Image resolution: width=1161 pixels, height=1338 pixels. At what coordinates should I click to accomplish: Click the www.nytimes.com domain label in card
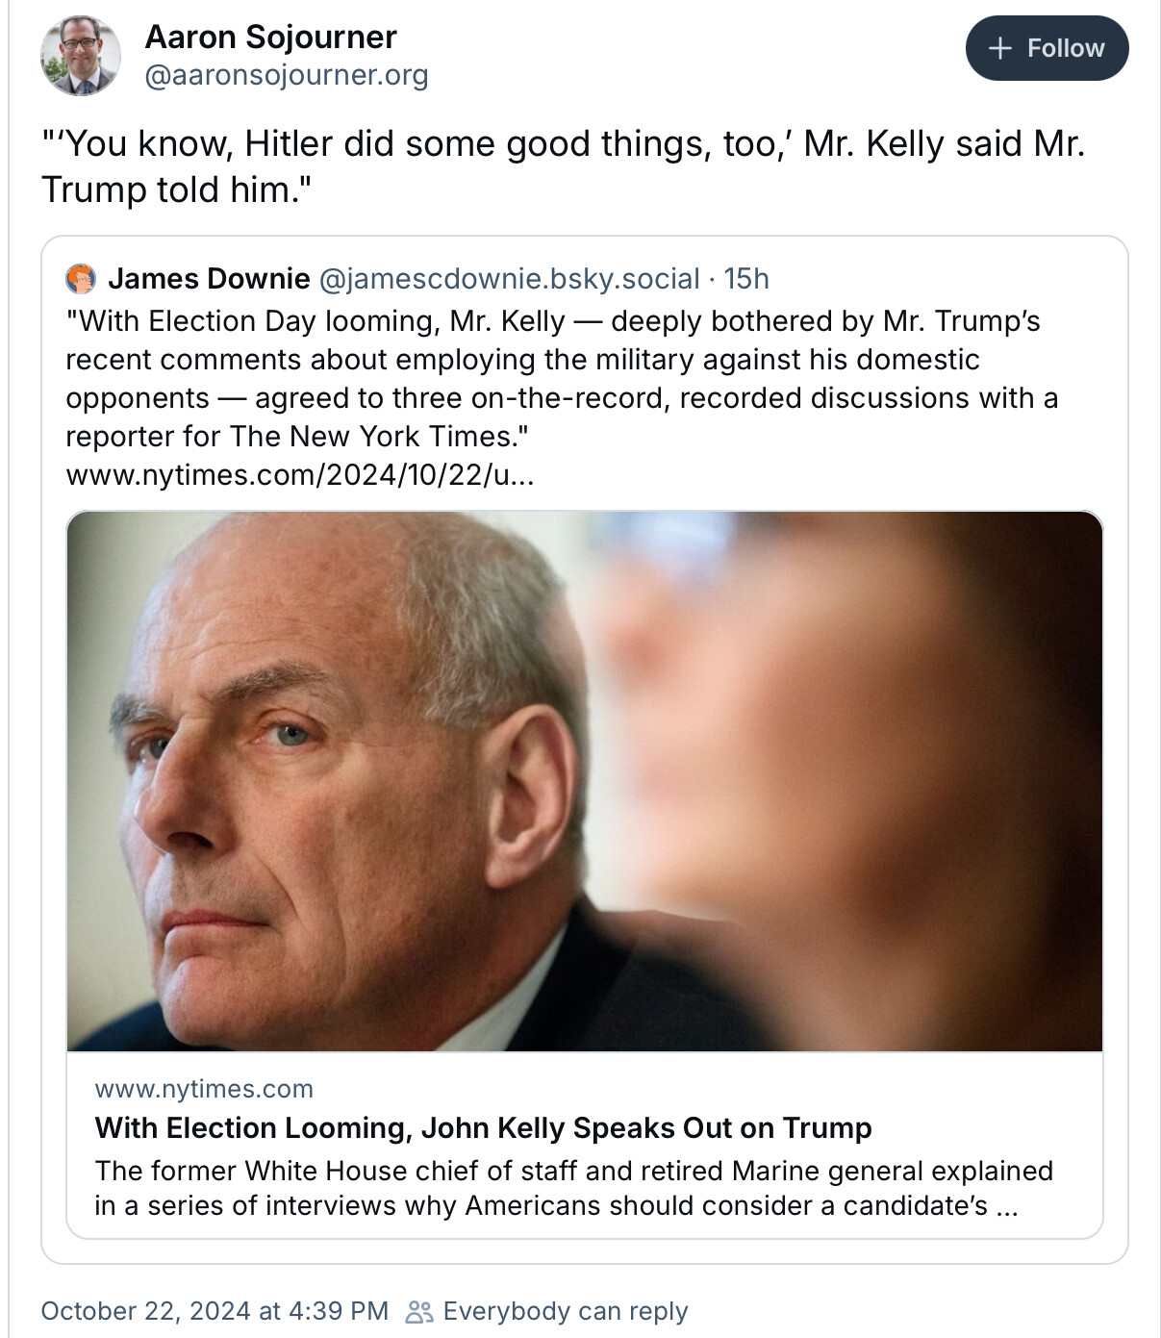pyautogui.click(x=204, y=1089)
